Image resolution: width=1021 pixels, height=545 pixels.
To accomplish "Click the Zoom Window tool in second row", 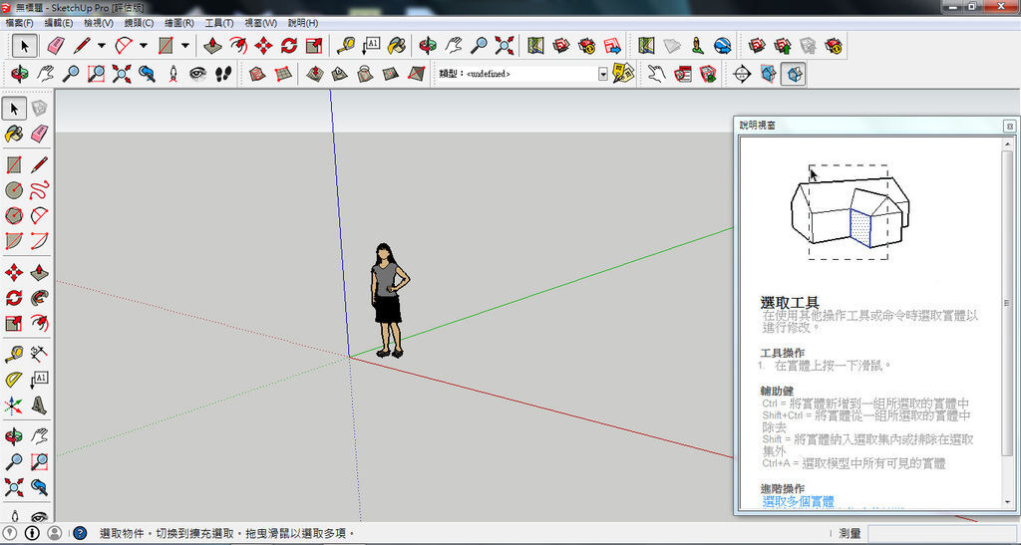I will click(96, 74).
